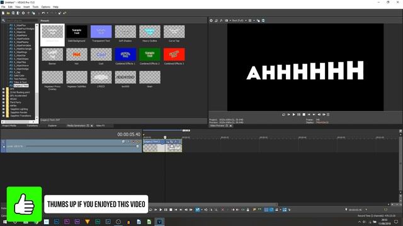403x226 pixels.
Task: Copy preview snapshot to clipboard
Action: point(258,21)
